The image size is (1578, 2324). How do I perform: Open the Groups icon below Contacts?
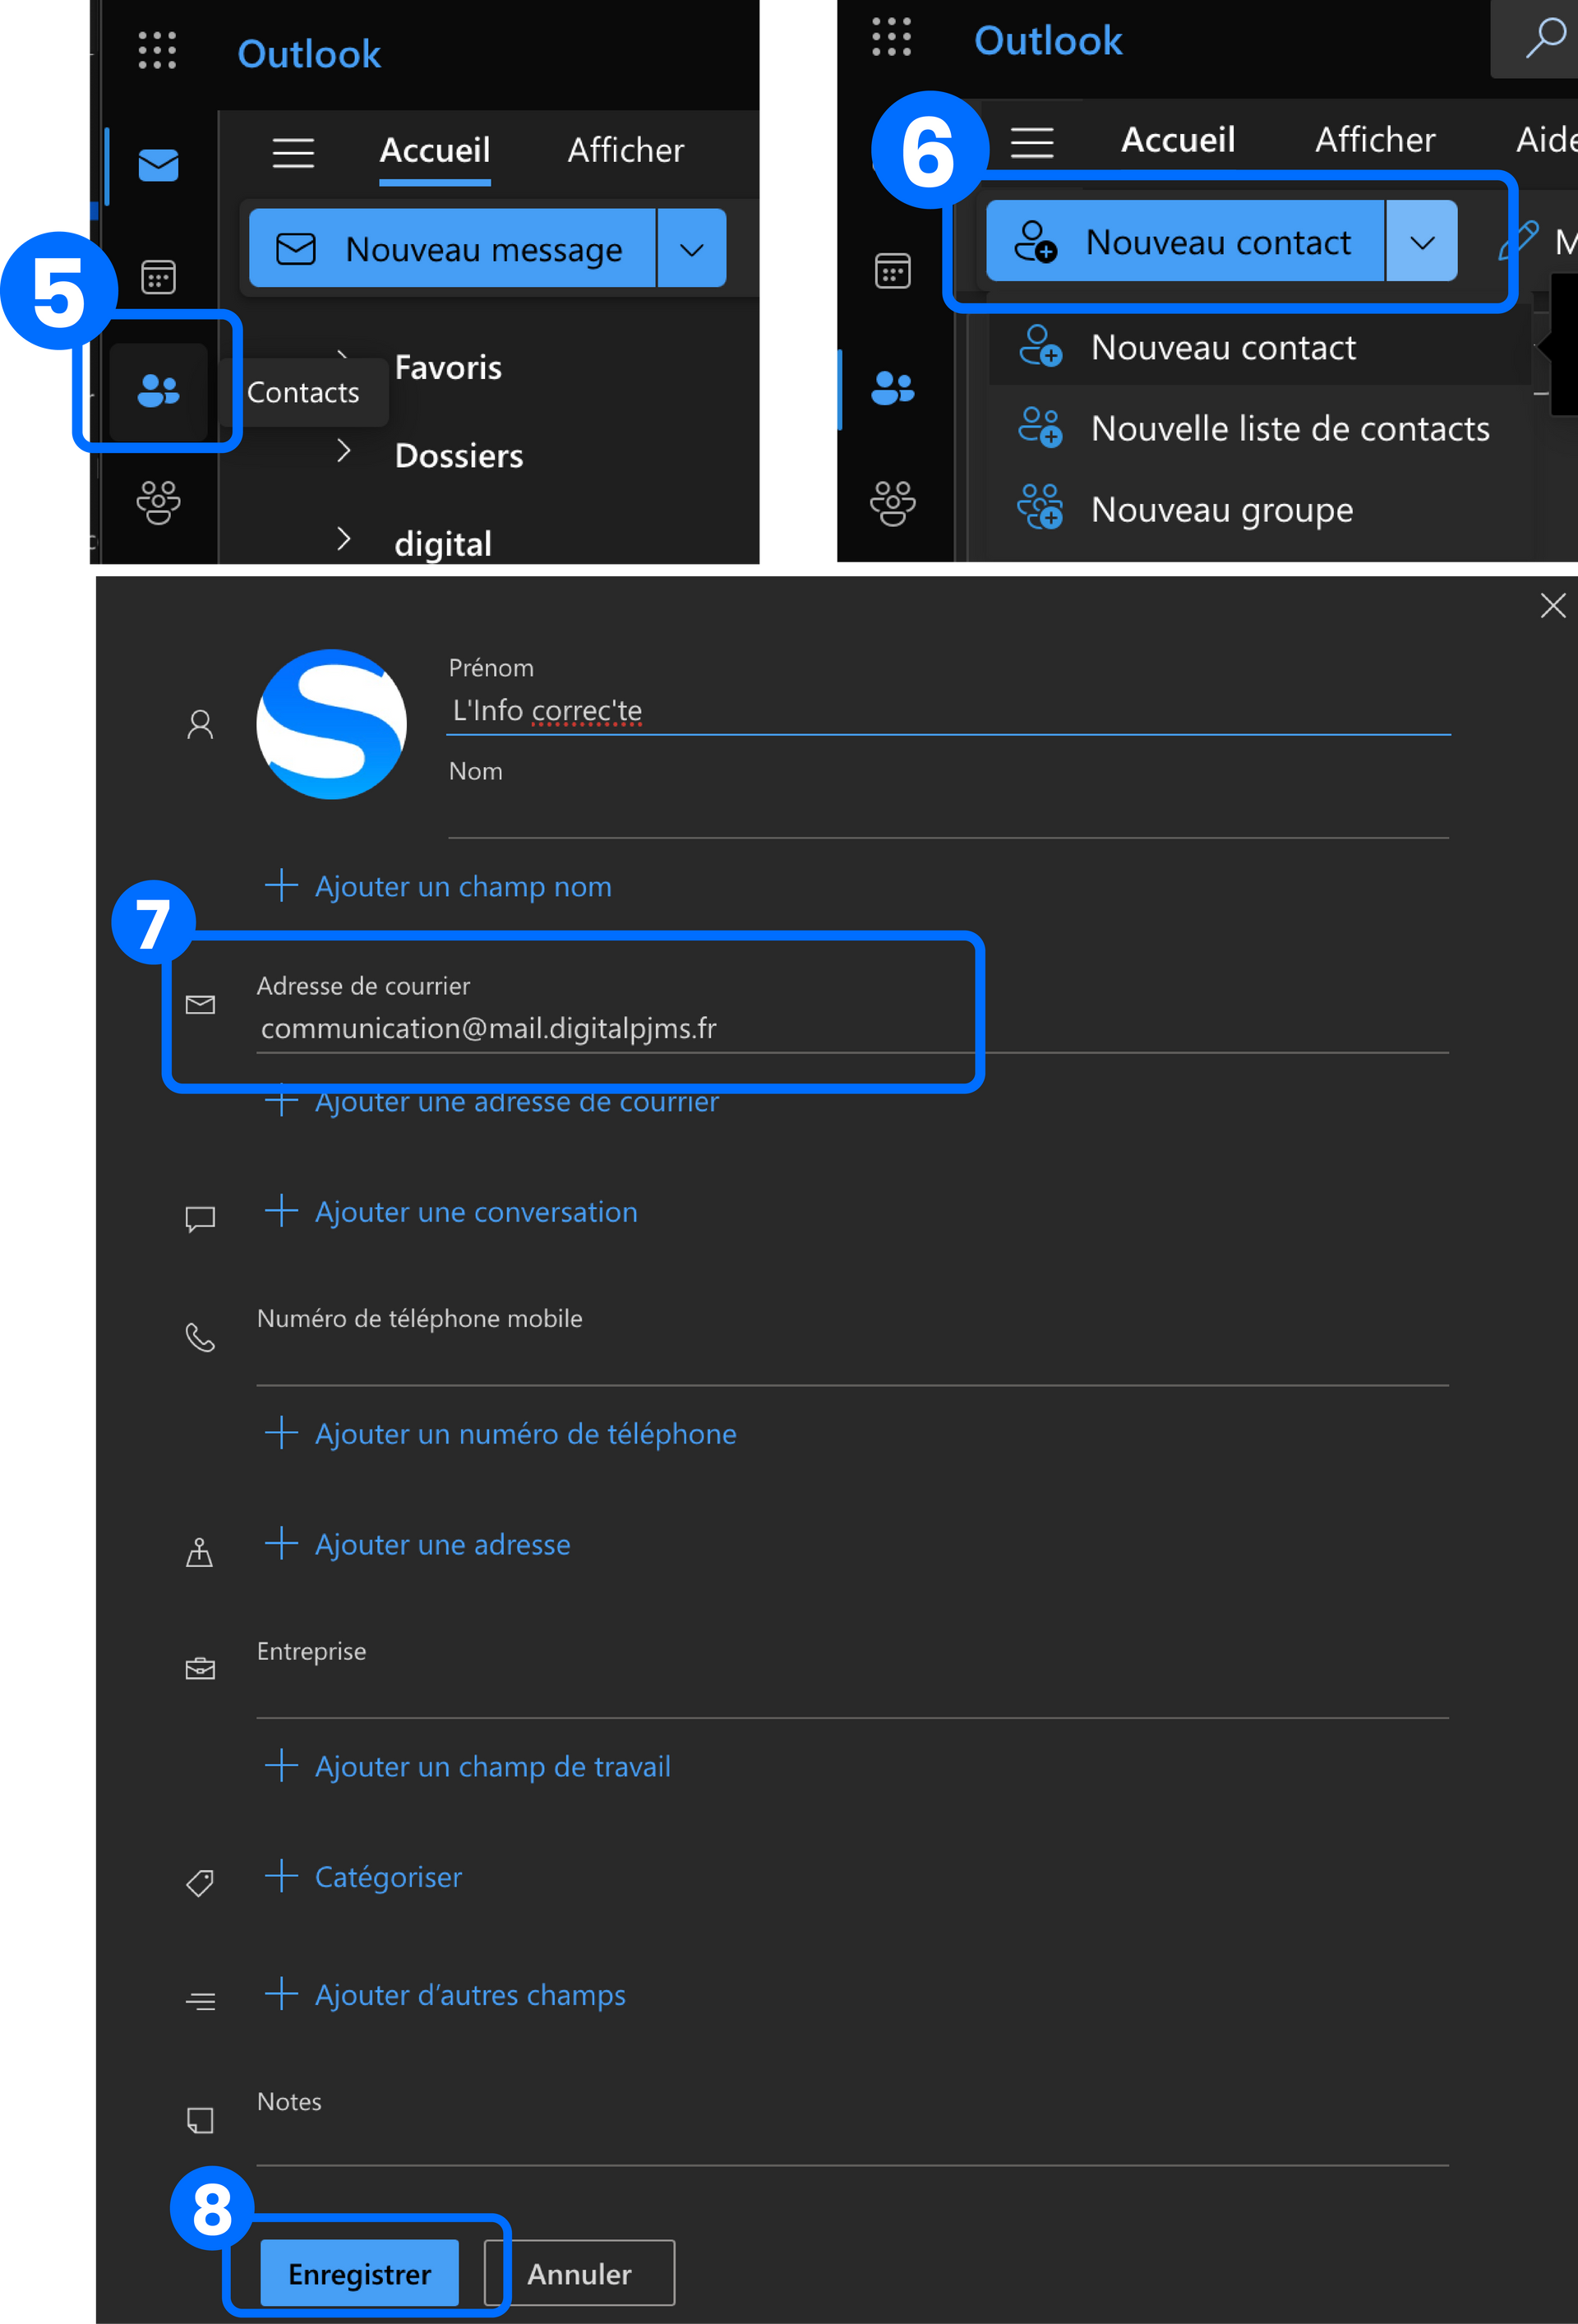(x=158, y=502)
